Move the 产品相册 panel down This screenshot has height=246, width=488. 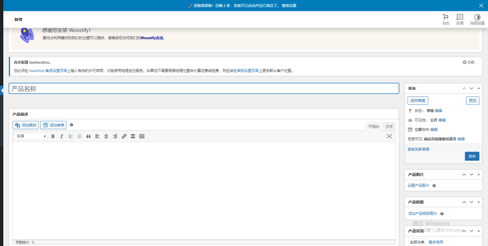tap(471, 202)
